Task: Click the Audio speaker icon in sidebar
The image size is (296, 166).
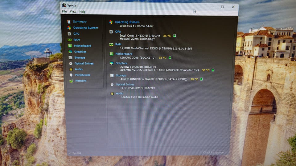Action: point(71,69)
